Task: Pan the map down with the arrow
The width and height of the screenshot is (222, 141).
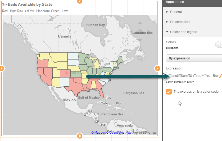Action: click(140, 40)
